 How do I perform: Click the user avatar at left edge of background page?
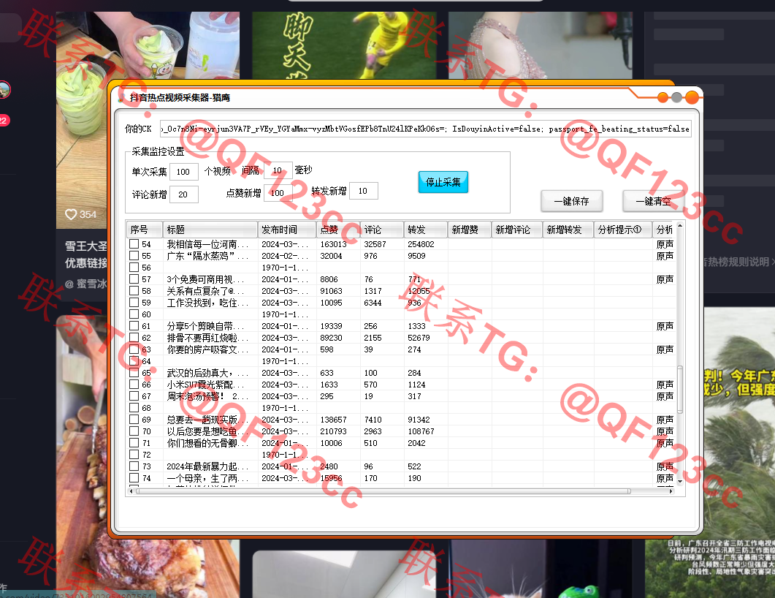[4, 89]
